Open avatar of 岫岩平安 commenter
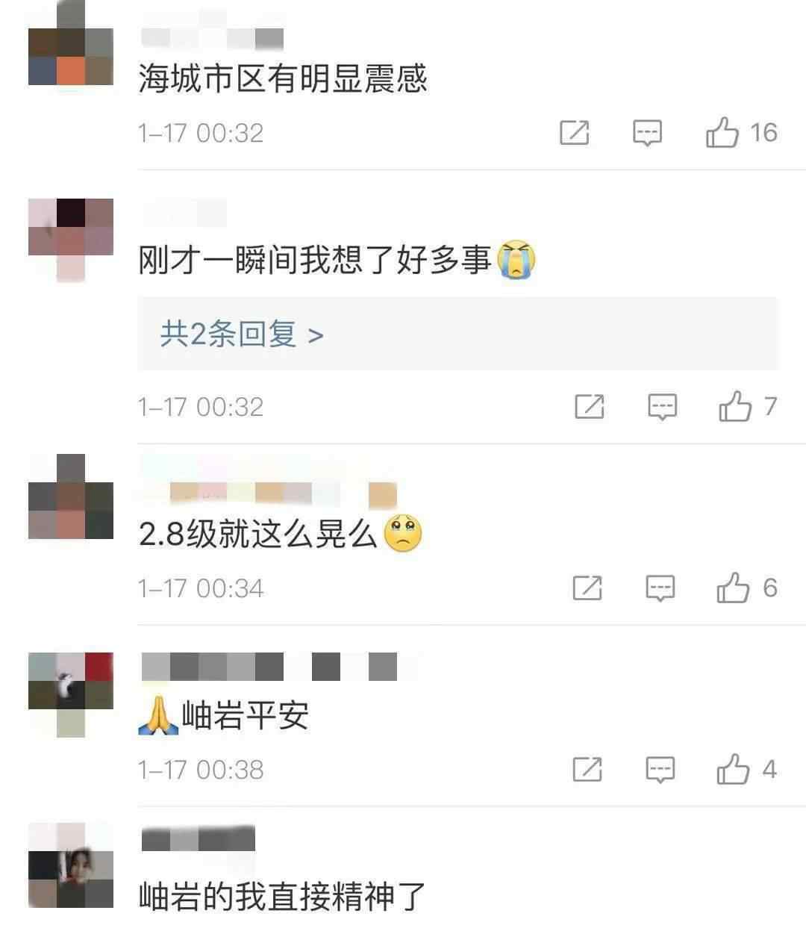This screenshot has height=931, width=806. click(x=71, y=694)
